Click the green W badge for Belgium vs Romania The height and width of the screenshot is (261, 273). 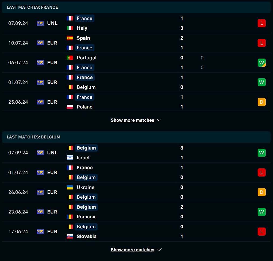point(261,212)
